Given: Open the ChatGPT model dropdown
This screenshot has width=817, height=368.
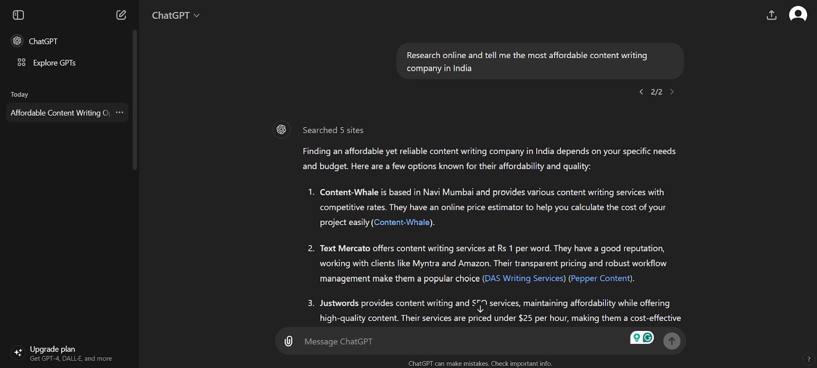Looking at the screenshot, I should (x=176, y=15).
